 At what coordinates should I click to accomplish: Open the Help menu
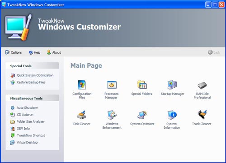click(37, 52)
